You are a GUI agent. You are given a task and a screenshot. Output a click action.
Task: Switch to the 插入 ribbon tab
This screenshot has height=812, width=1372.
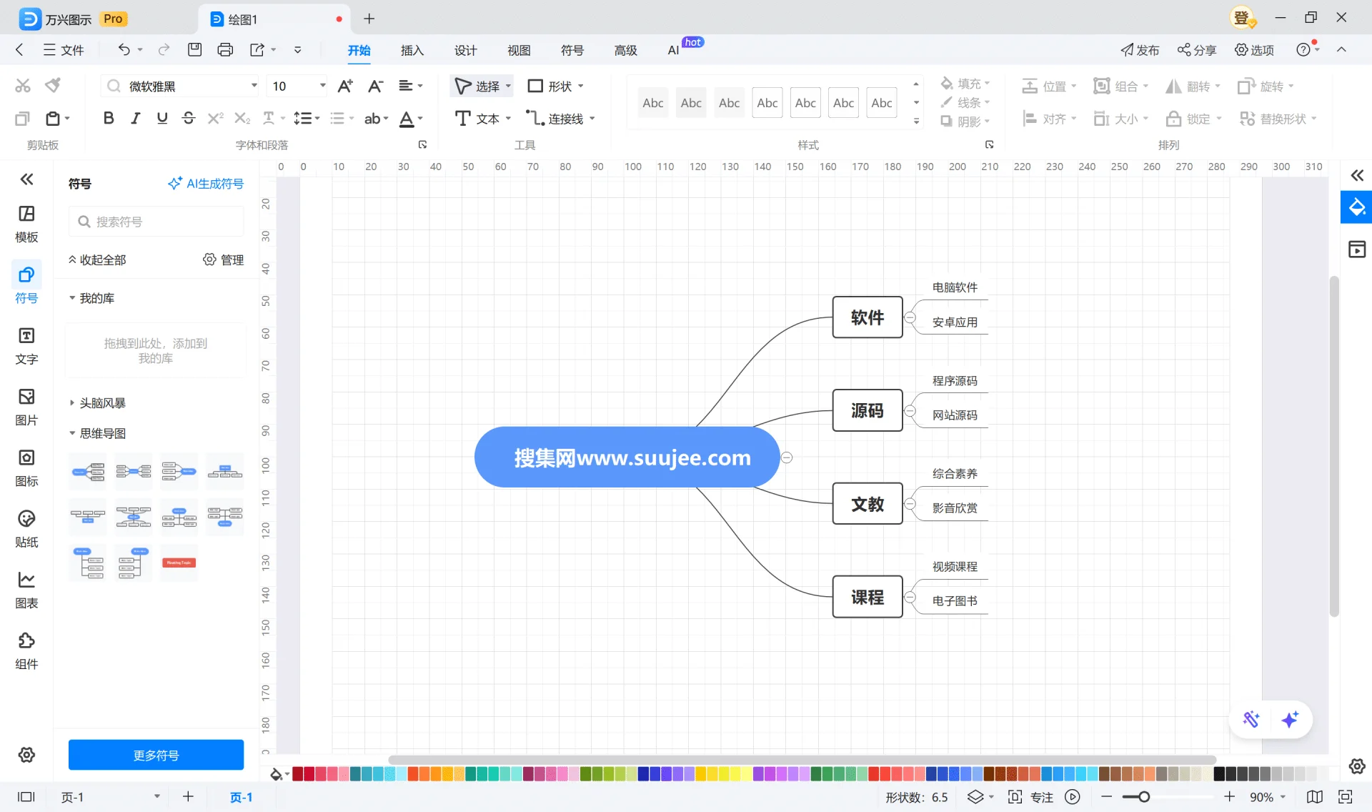[412, 50]
